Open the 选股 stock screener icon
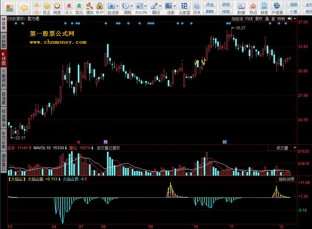This screenshot has height=229, width=312. click(x=169, y=6)
